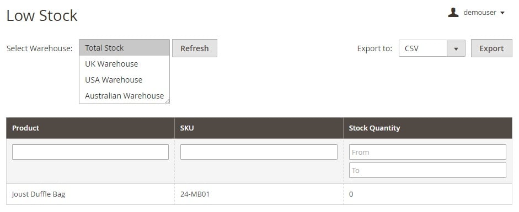Screen dimensions: 519x212
Task: Choose USA Warehouse option
Action: point(124,80)
